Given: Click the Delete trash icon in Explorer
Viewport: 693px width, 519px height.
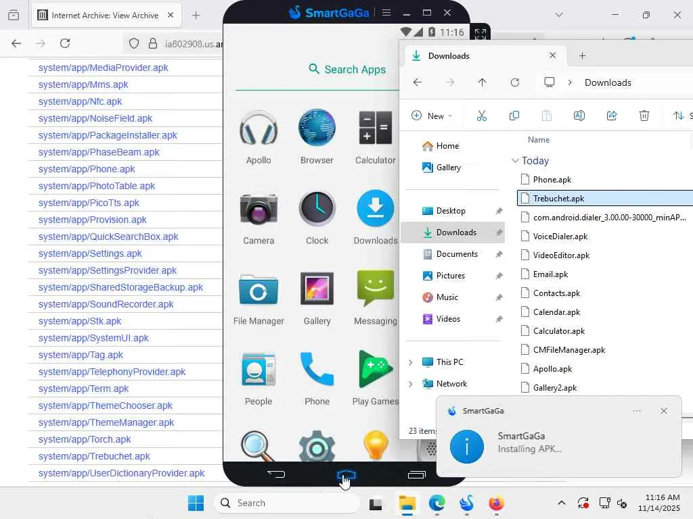Looking at the screenshot, I should 644,116.
